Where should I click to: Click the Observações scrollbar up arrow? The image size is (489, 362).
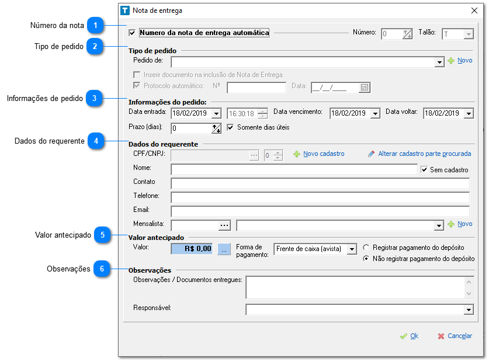coord(469,282)
